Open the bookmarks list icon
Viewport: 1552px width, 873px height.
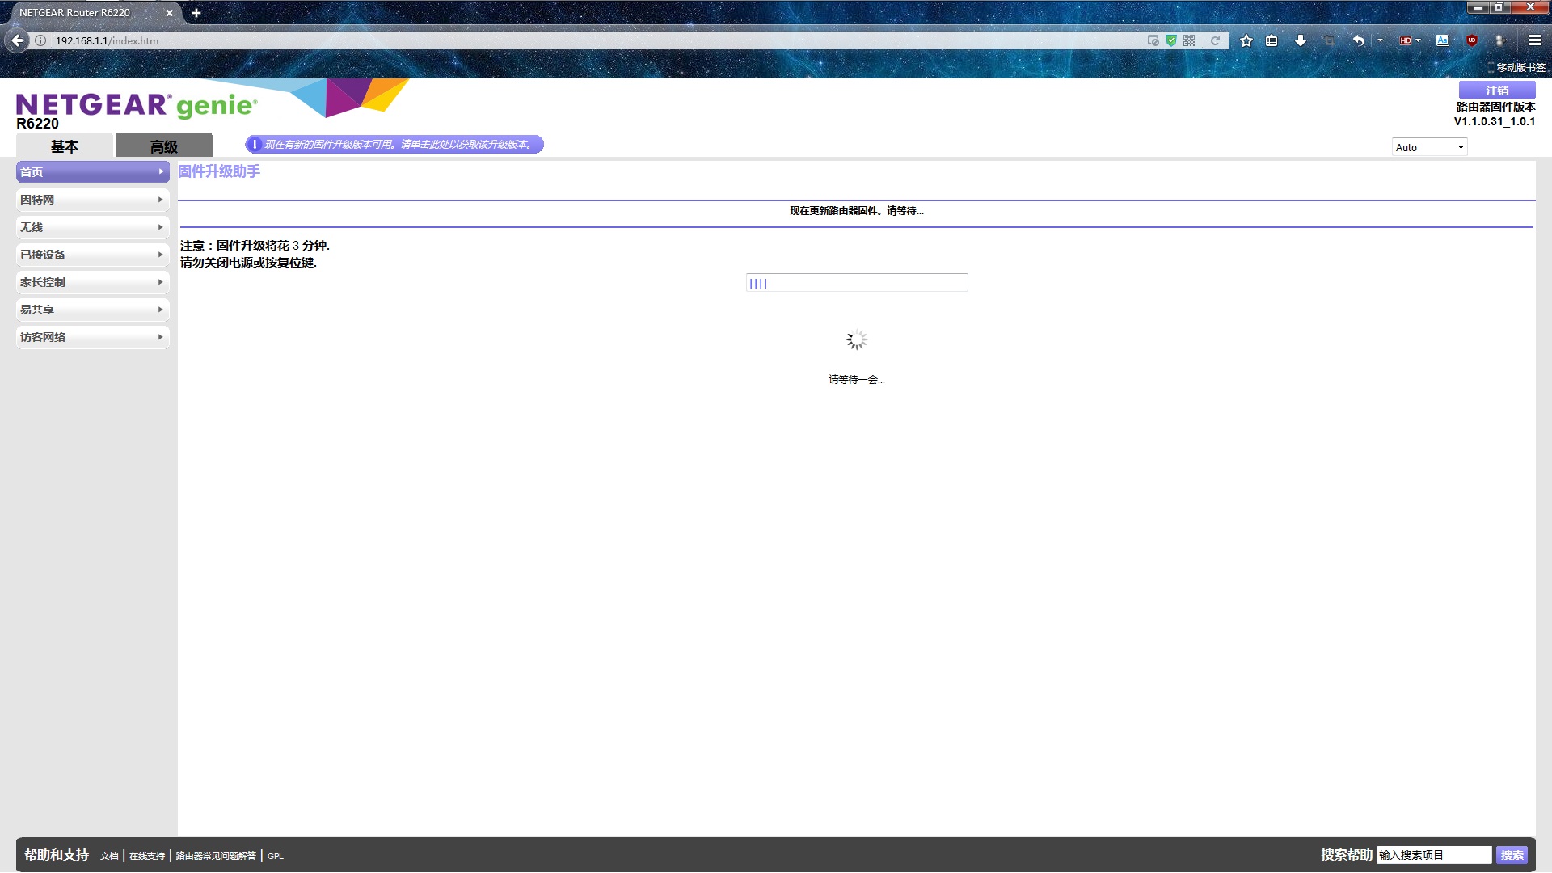point(1272,40)
